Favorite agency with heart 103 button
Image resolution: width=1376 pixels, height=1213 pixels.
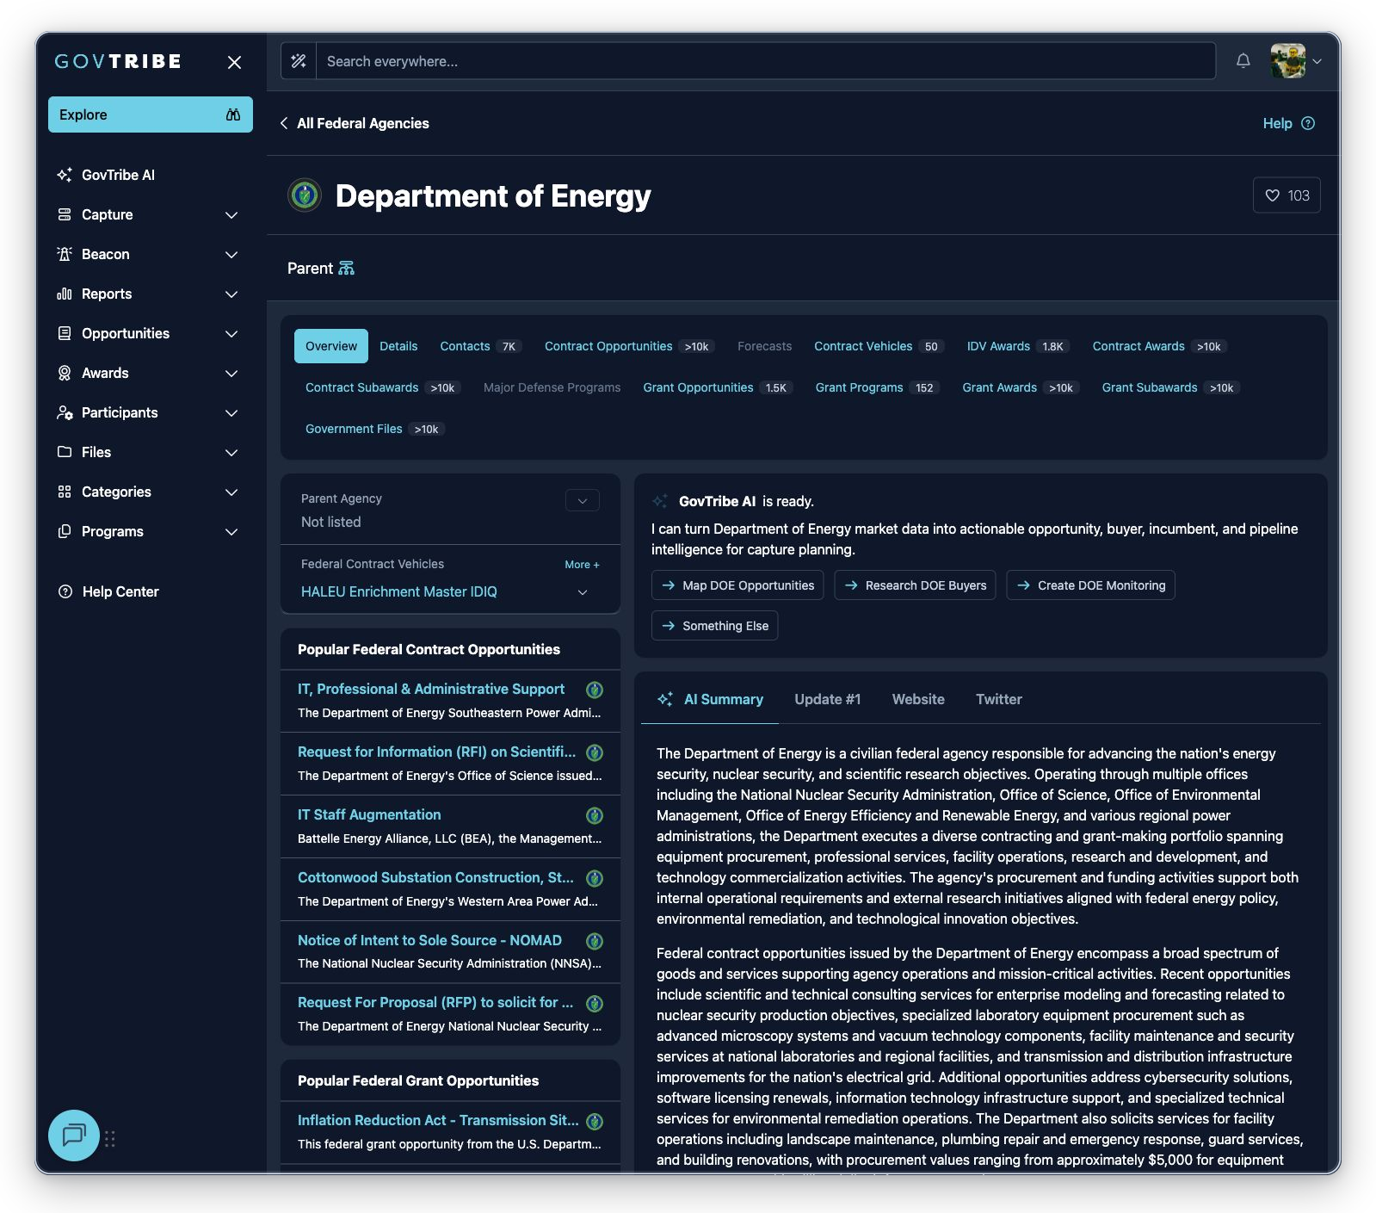pos(1287,195)
